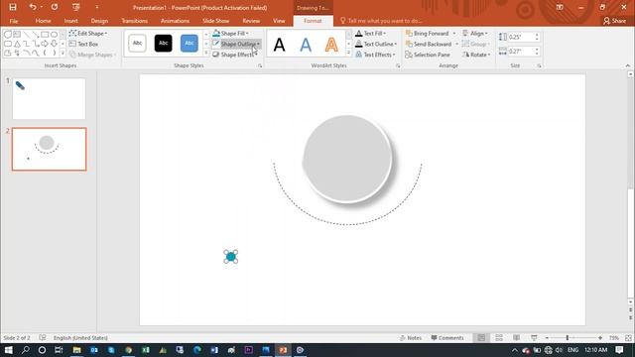Switch to the Design tab
This screenshot has width=635, height=357.
[x=99, y=21]
